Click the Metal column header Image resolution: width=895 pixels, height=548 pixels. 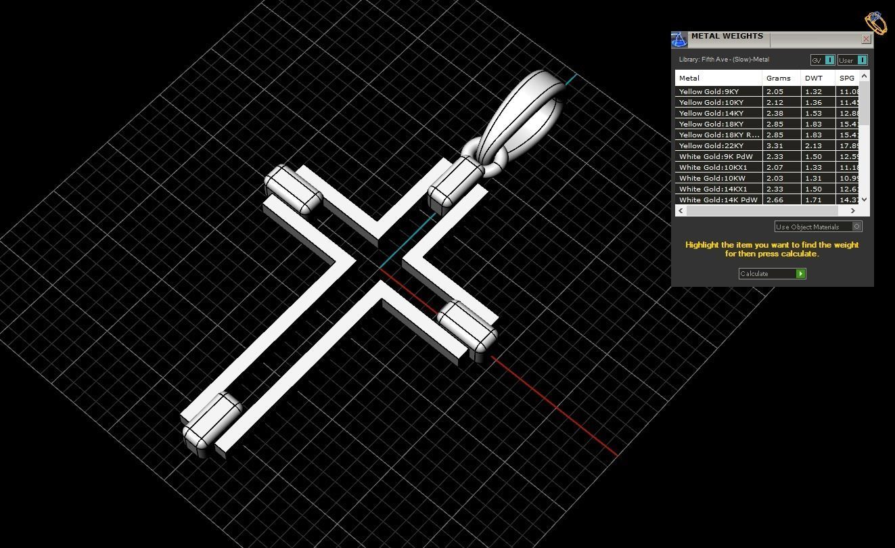[x=718, y=78]
